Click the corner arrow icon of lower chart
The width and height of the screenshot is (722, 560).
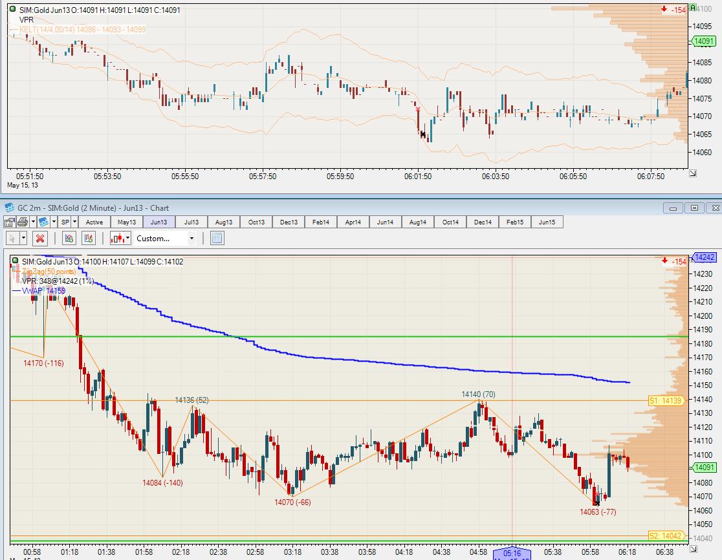click(693, 549)
